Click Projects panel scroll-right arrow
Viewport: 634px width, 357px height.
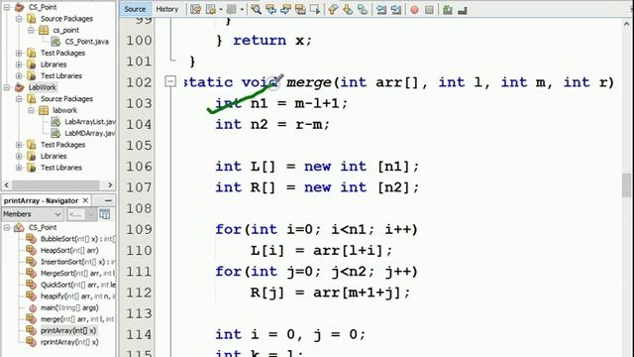[x=110, y=185]
